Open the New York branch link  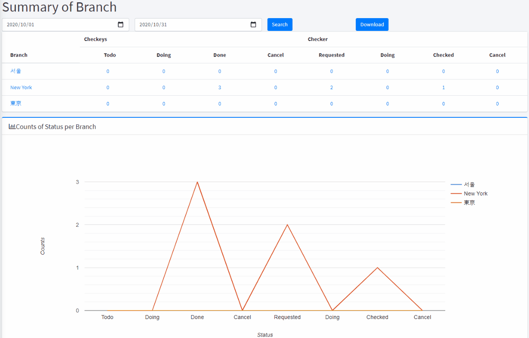coord(21,87)
